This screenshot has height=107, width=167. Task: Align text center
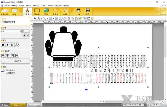(8, 55)
